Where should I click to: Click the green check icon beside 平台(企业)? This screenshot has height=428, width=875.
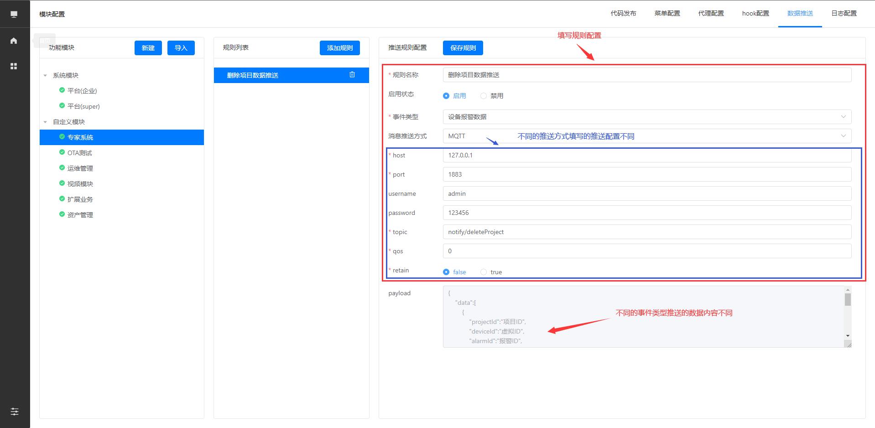[62, 90]
